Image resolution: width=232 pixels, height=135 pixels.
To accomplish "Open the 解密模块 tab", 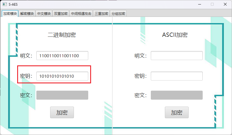I will point(27,13).
